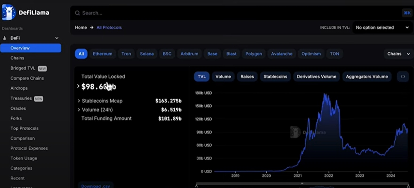Go to the Home breadcrumb

(x=81, y=27)
